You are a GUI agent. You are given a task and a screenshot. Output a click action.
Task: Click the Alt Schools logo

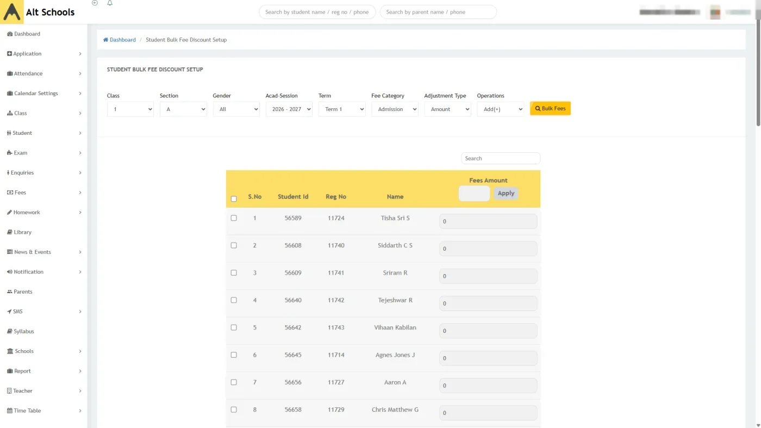click(x=12, y=12)
